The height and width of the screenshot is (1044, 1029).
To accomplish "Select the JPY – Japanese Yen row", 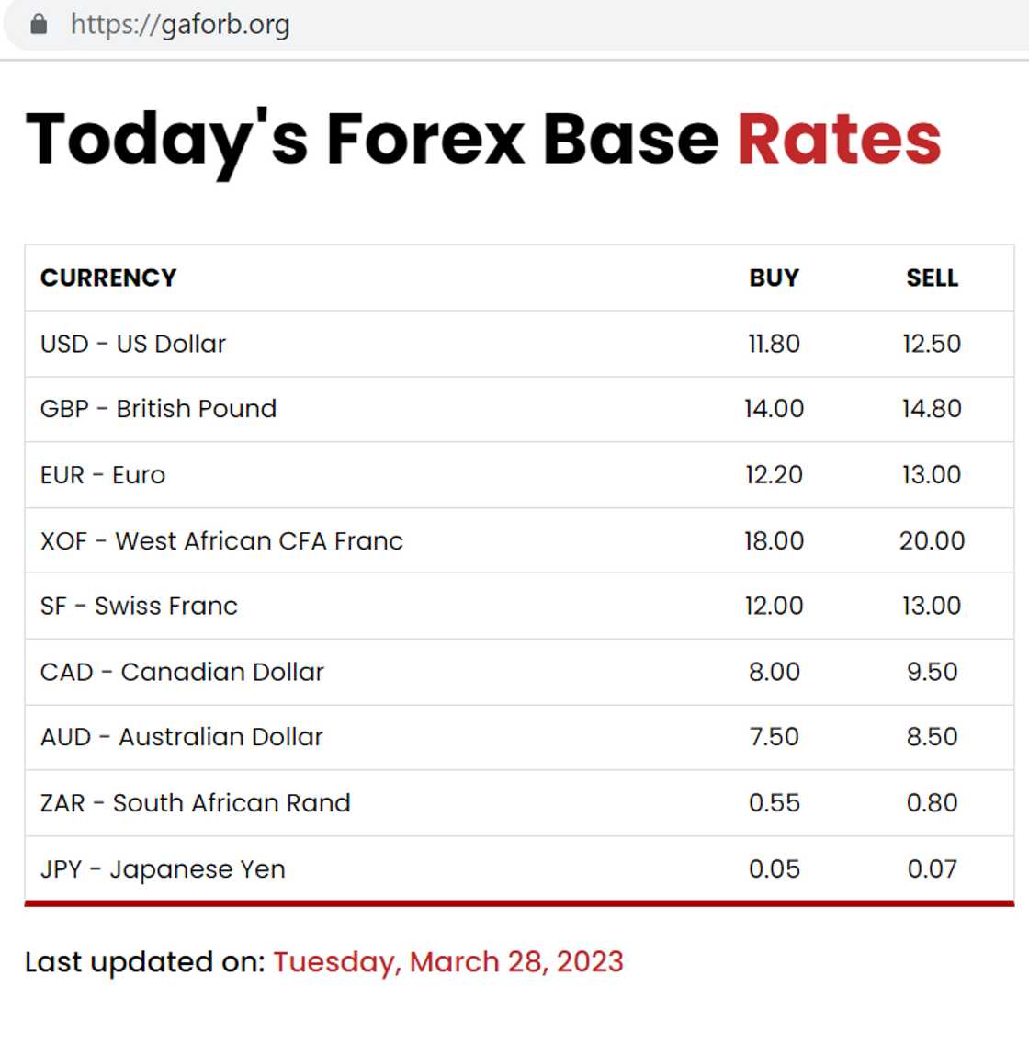I will [x=164, y=869].
